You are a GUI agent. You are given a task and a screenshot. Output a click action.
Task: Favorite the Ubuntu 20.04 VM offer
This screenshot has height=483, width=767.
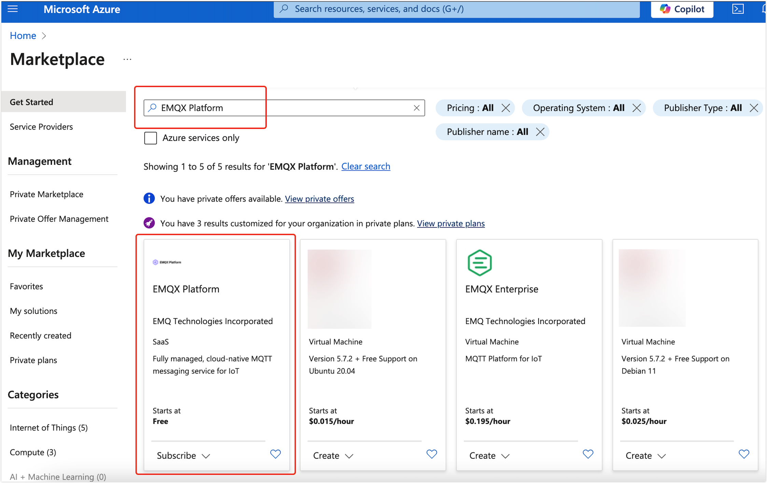432,454
